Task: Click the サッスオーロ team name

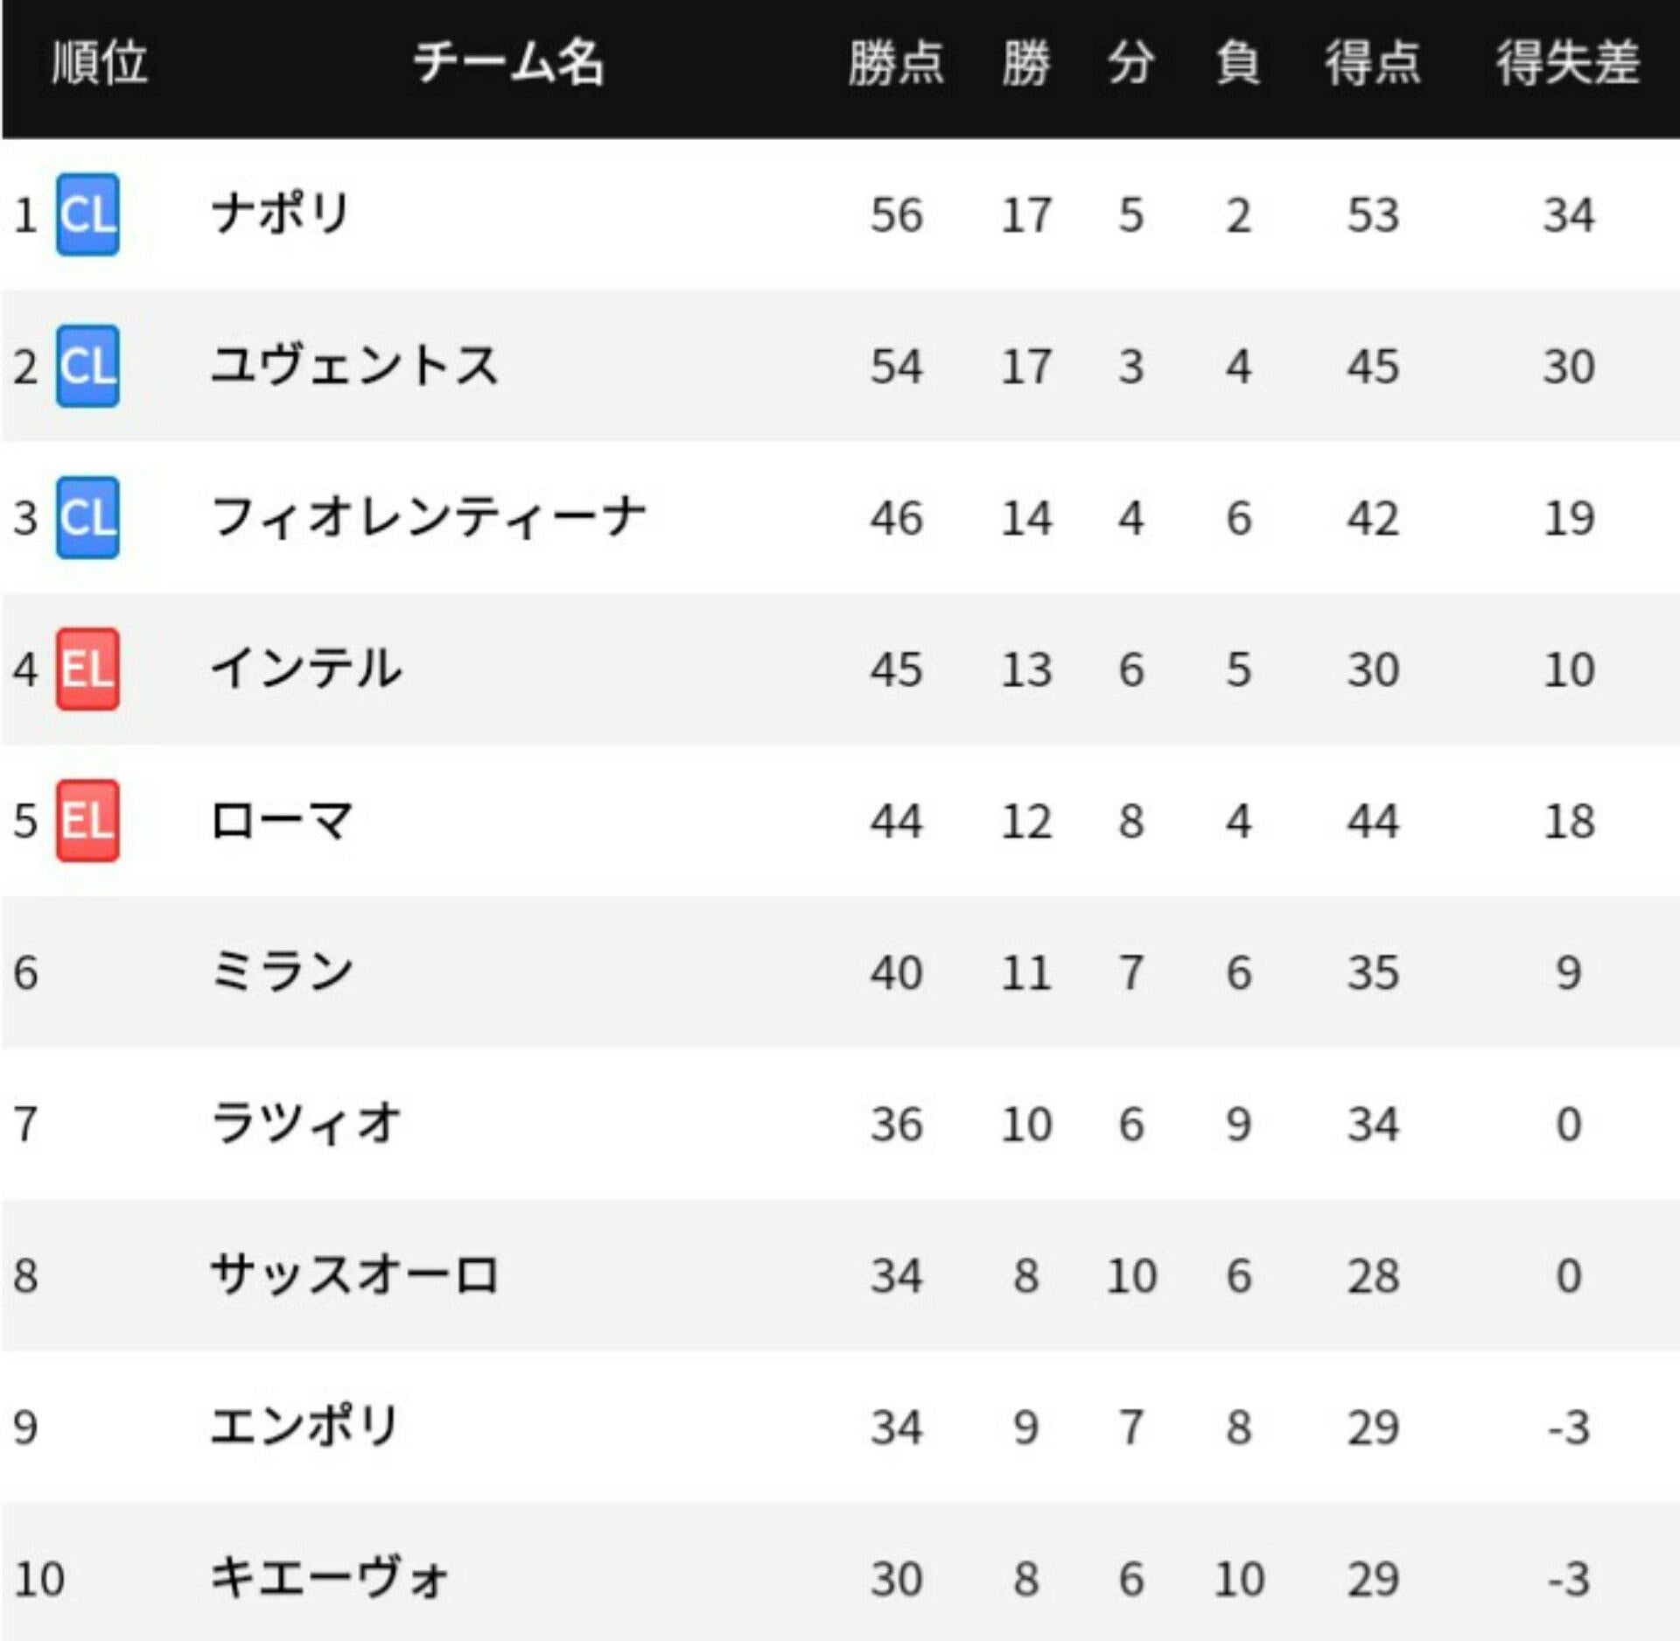Action: click(x=354, y=1275)
